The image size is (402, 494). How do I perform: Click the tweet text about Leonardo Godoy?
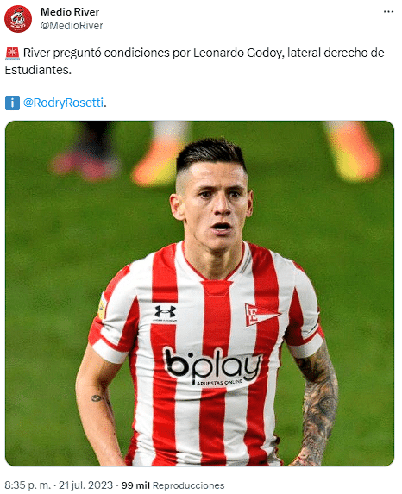click(x=195, y=61)
